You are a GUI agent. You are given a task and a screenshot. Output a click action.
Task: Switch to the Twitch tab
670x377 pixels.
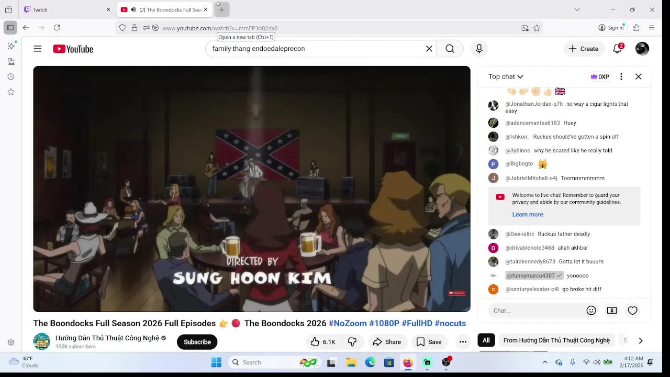click(x=67, y=9)
